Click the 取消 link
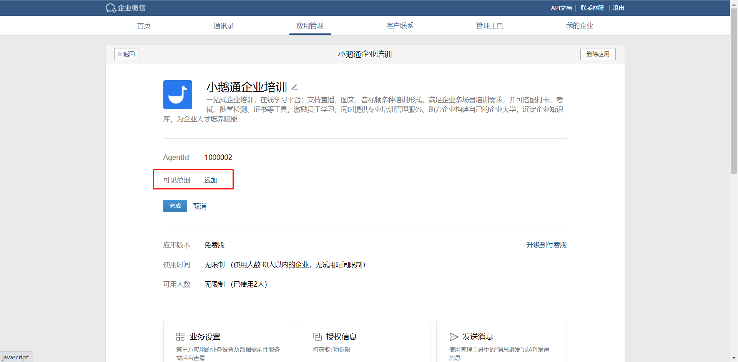 pyautogui.click(x=200, y=206)
